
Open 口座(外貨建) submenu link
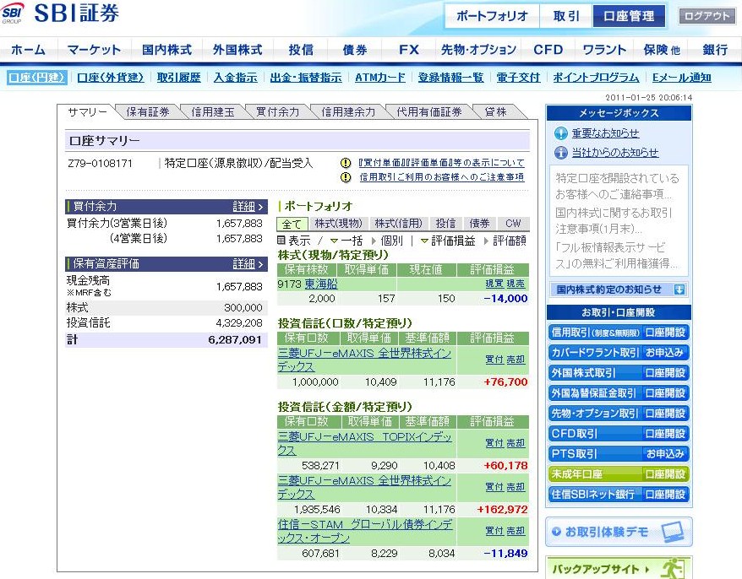(110, 78)
